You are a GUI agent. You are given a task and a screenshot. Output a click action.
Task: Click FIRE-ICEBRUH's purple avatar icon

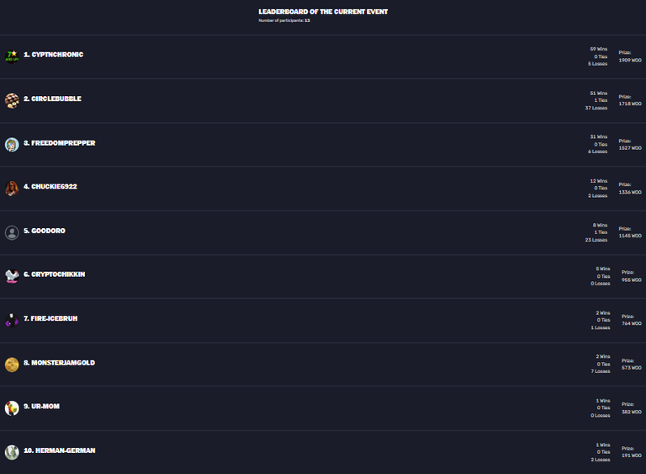12,320
